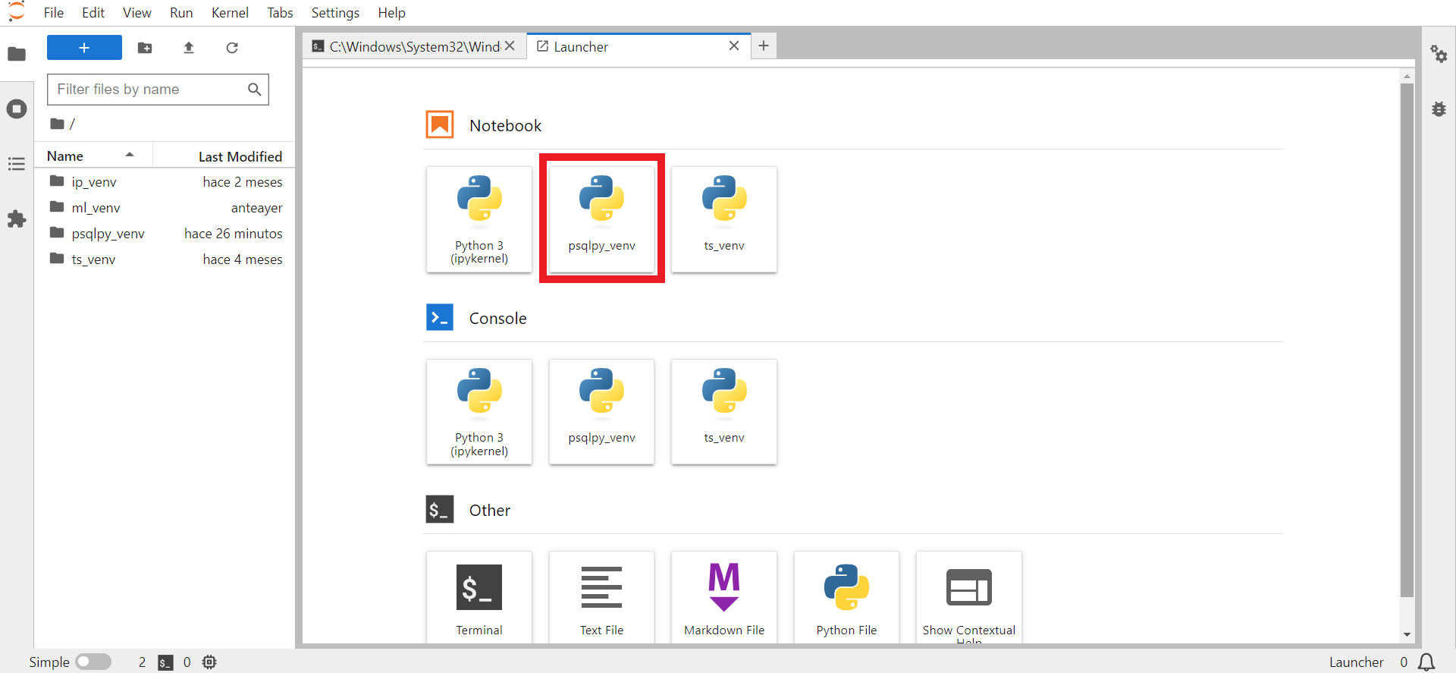Image resolution: width=1456 pixels, height=673 pixels.
Task: Sort files by Last Modified column
Action: coord(224,156)
